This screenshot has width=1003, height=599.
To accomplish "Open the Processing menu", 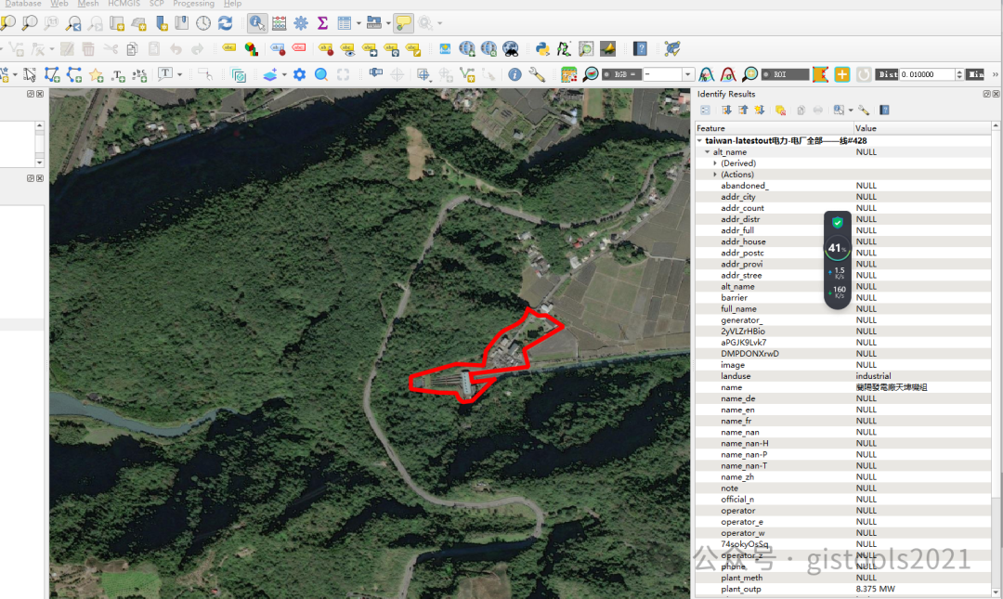I will tap(193, 4).
